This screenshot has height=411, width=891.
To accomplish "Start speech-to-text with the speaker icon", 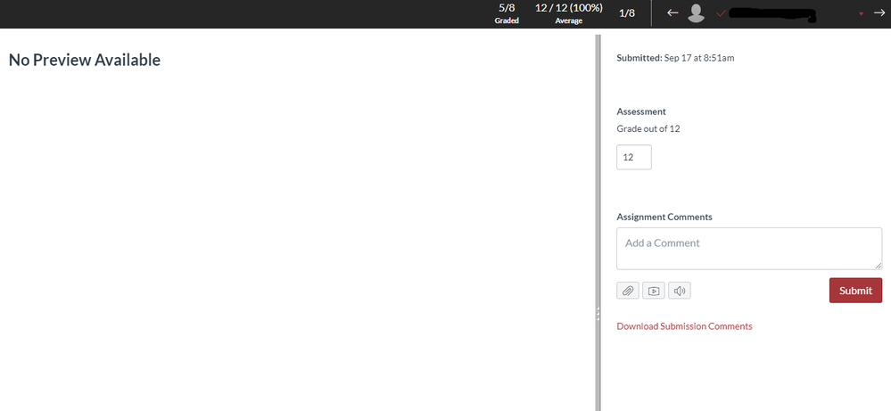I will click(x=680, y=291).
